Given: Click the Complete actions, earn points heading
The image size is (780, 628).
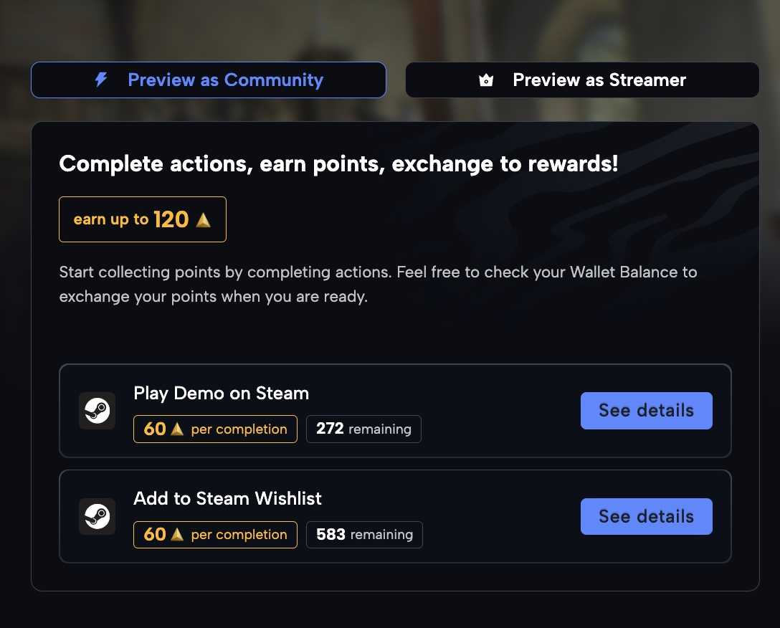Looking at the screenshot, I should (x=339, y=163).
